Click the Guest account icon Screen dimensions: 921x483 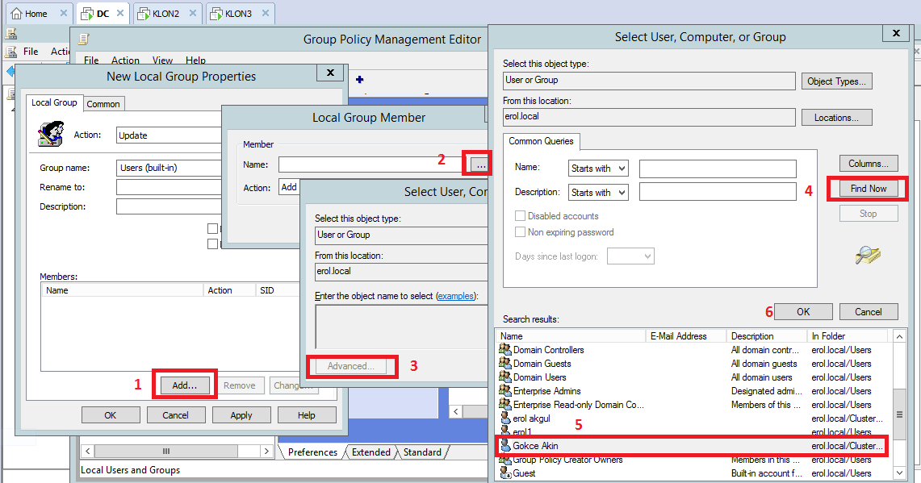[505, 473]
